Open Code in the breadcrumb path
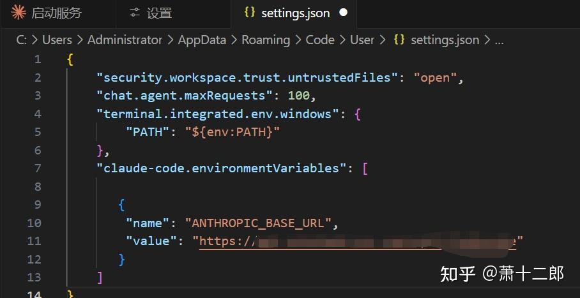Screen dimensions: 580x298 click(x=320, y=40)
